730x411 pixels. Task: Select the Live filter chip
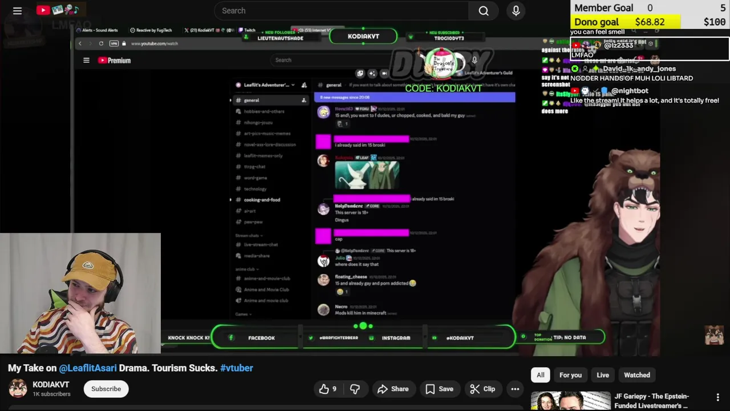pos(603,375)
